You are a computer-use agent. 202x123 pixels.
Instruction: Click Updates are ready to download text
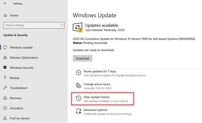tap(93, 50)
